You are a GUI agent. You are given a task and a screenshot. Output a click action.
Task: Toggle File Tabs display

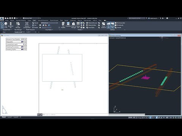click(108, 25)
